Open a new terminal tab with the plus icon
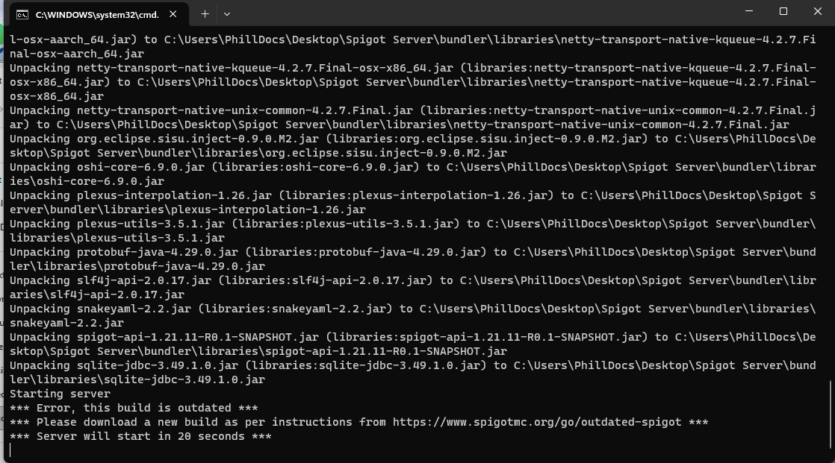Viewport: 835px width, 463px height. (x=205, y=13)
